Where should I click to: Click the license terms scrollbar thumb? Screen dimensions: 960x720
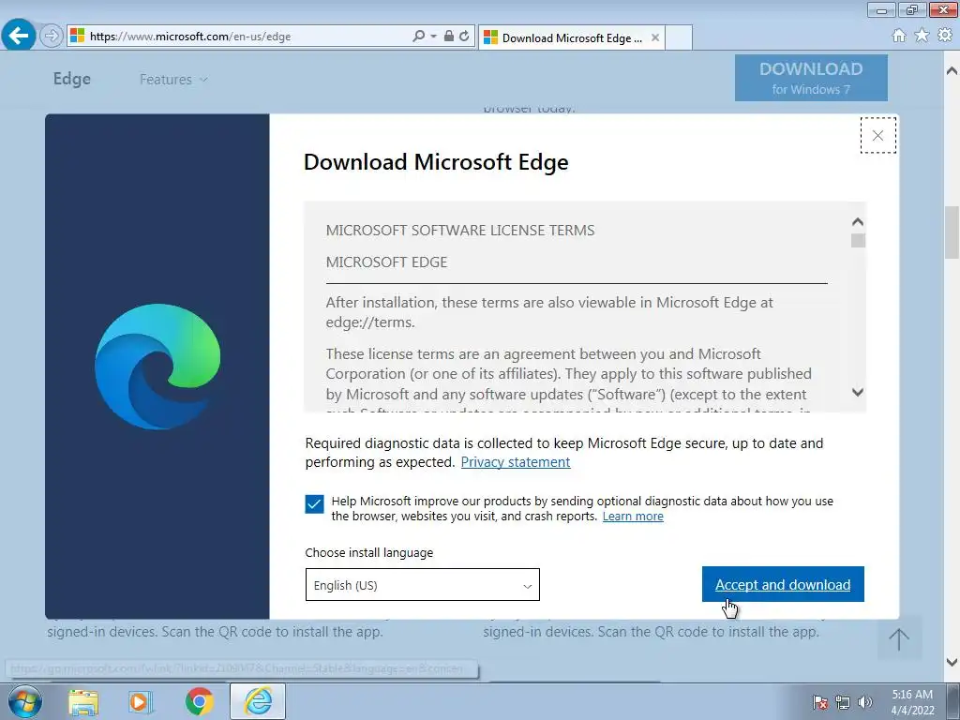tap(858, 240)
